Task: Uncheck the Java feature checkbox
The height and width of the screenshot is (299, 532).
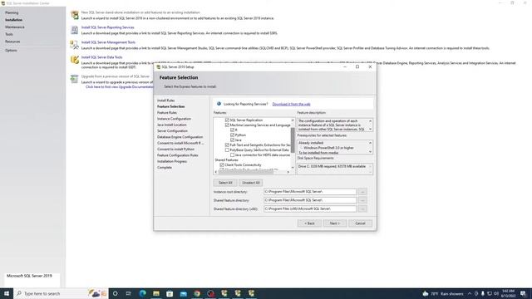Action: [x=233, y=140]
